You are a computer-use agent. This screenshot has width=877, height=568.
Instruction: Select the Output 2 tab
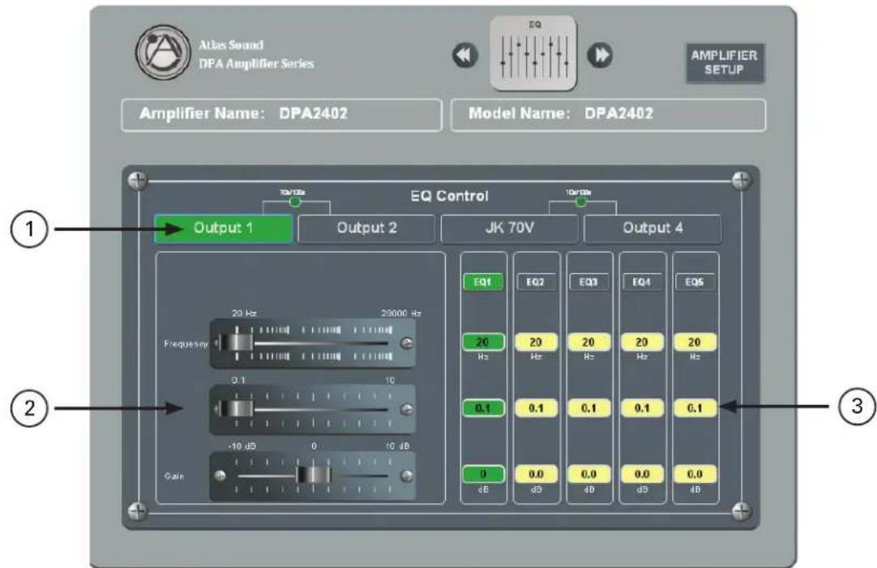coord(366,228)
